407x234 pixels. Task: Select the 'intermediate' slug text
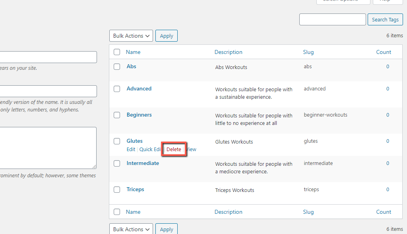318,163
